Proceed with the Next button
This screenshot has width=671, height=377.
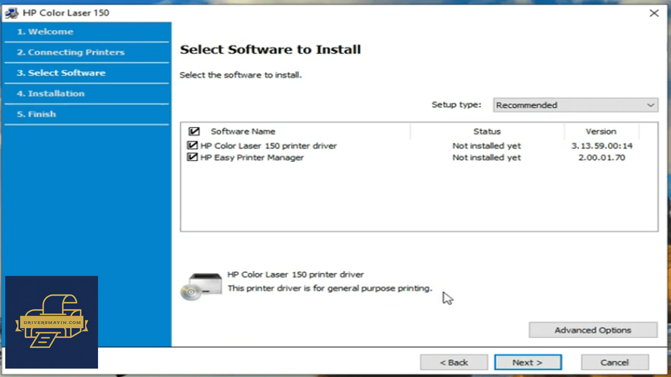[x=528, y=362]
